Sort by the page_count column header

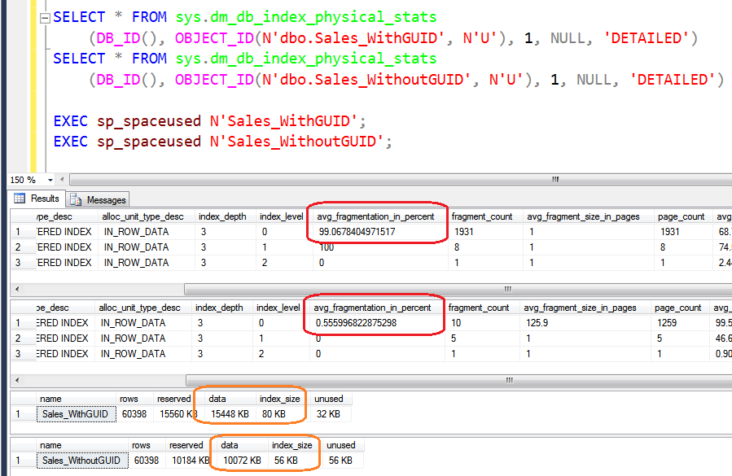pyautogui.click(x=679, y=216)
